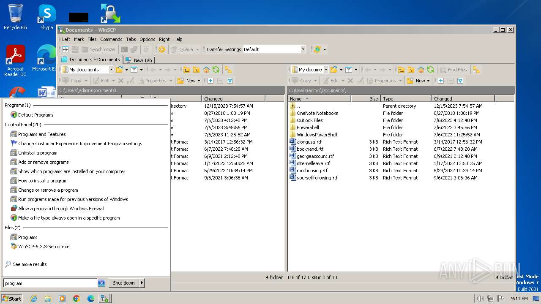The height and width of the screenshot is (304, 541).
Task: Click See more results link
Action: pos(30,264)
